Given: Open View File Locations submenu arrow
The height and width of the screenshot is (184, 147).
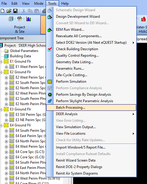Looking at the screenshot, I should [133, 134].
